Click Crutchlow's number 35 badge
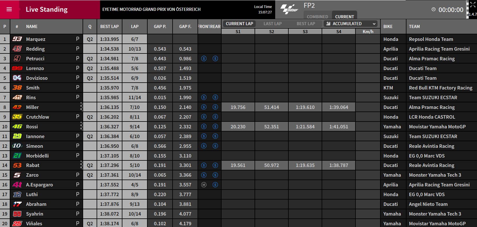This screenshot has height=227, width=477. 17,117
